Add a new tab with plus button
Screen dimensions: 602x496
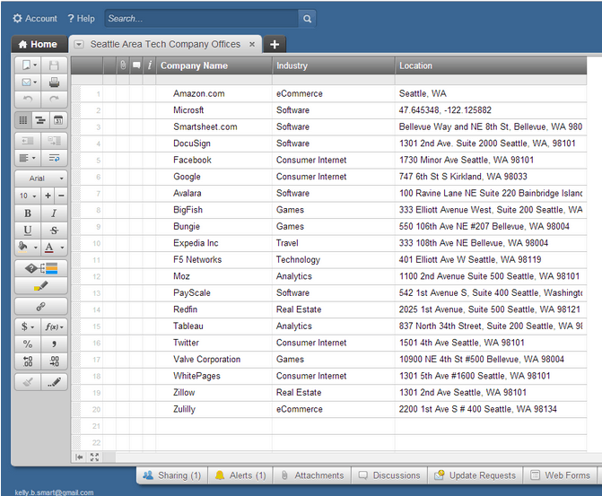click(x=275, y=44)
